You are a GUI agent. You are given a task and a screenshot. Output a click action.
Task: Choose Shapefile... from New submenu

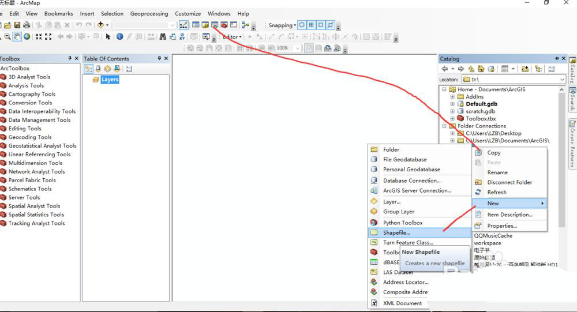click(x=419, y=232)
